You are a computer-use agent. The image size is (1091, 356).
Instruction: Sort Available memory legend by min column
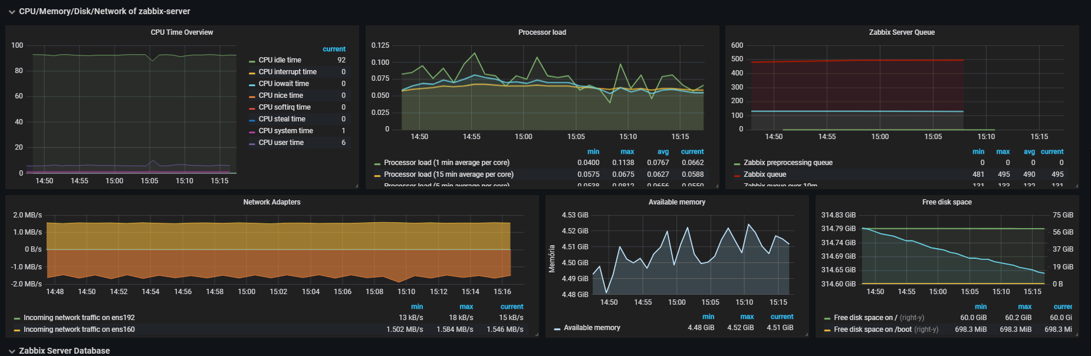pos(708,317)
